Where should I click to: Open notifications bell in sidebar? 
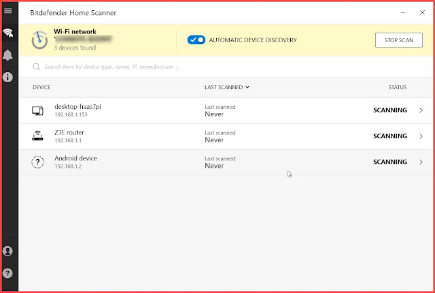(7, 55)
